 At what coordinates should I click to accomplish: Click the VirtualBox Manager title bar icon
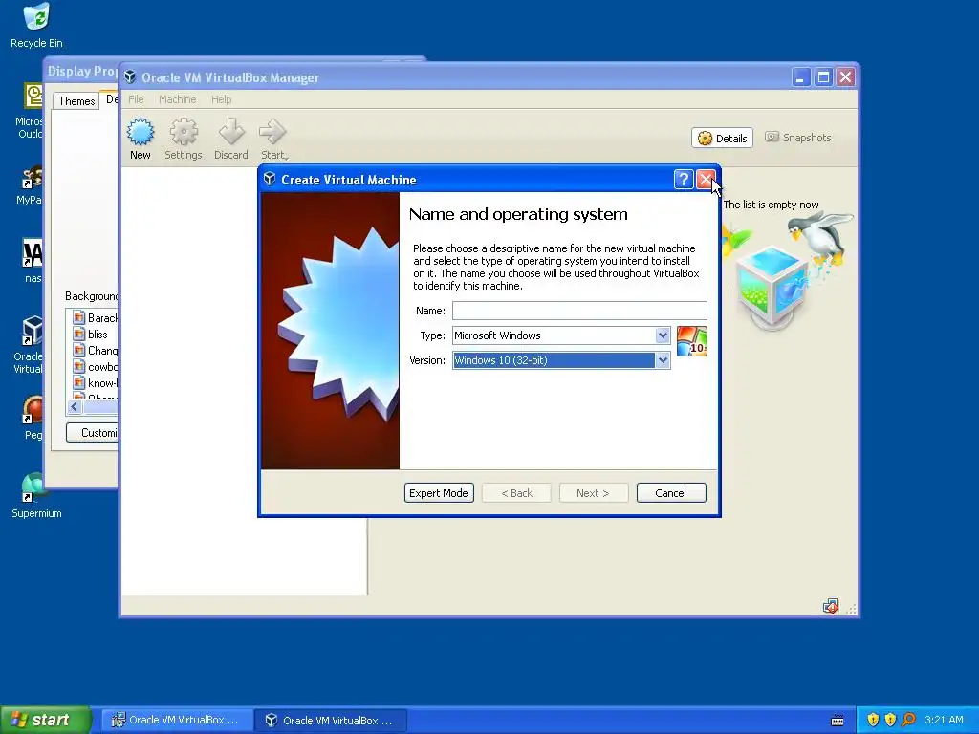pos(130,76)
